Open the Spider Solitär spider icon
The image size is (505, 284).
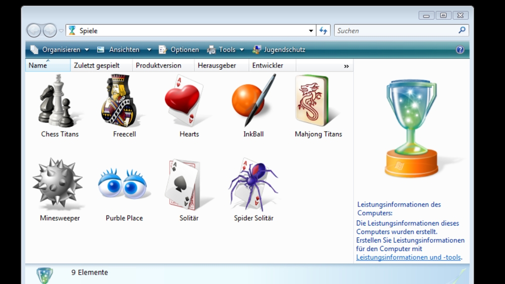click(x=253, y=184)
